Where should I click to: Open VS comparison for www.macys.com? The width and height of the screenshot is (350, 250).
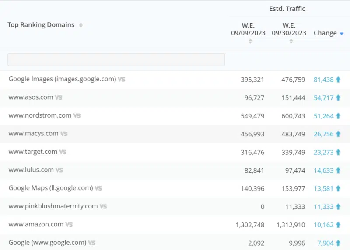(64, 134)
